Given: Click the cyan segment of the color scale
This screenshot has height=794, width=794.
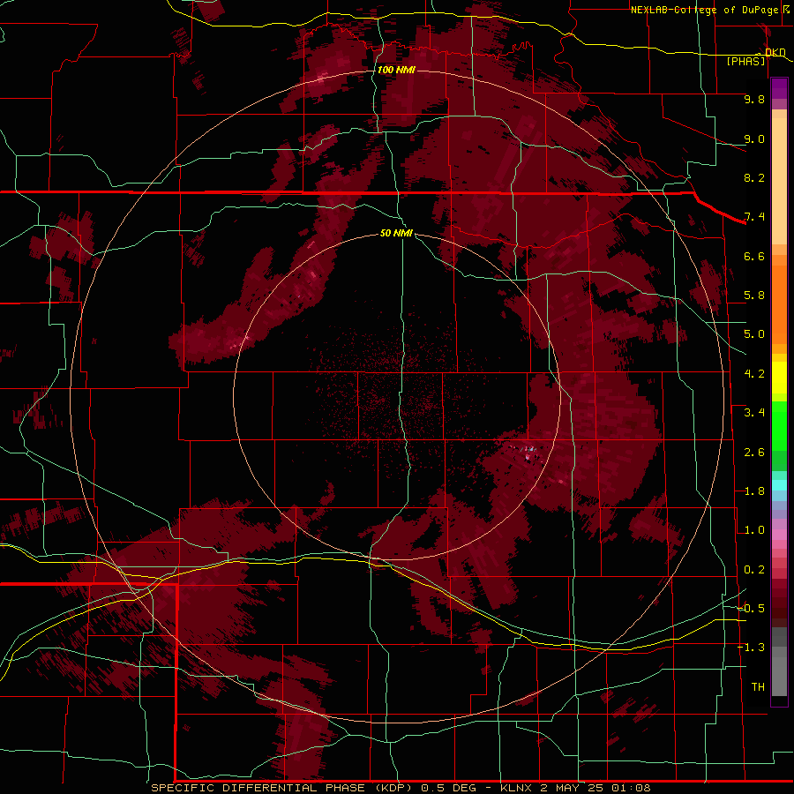Looking at the screenshot, I should point(779,485).
